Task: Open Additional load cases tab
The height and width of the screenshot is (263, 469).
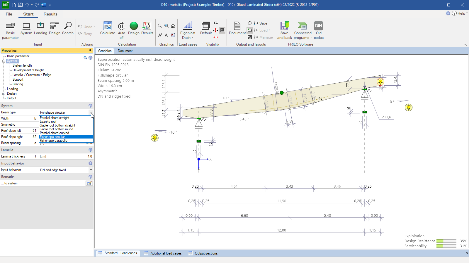Action: click(163, 253)
